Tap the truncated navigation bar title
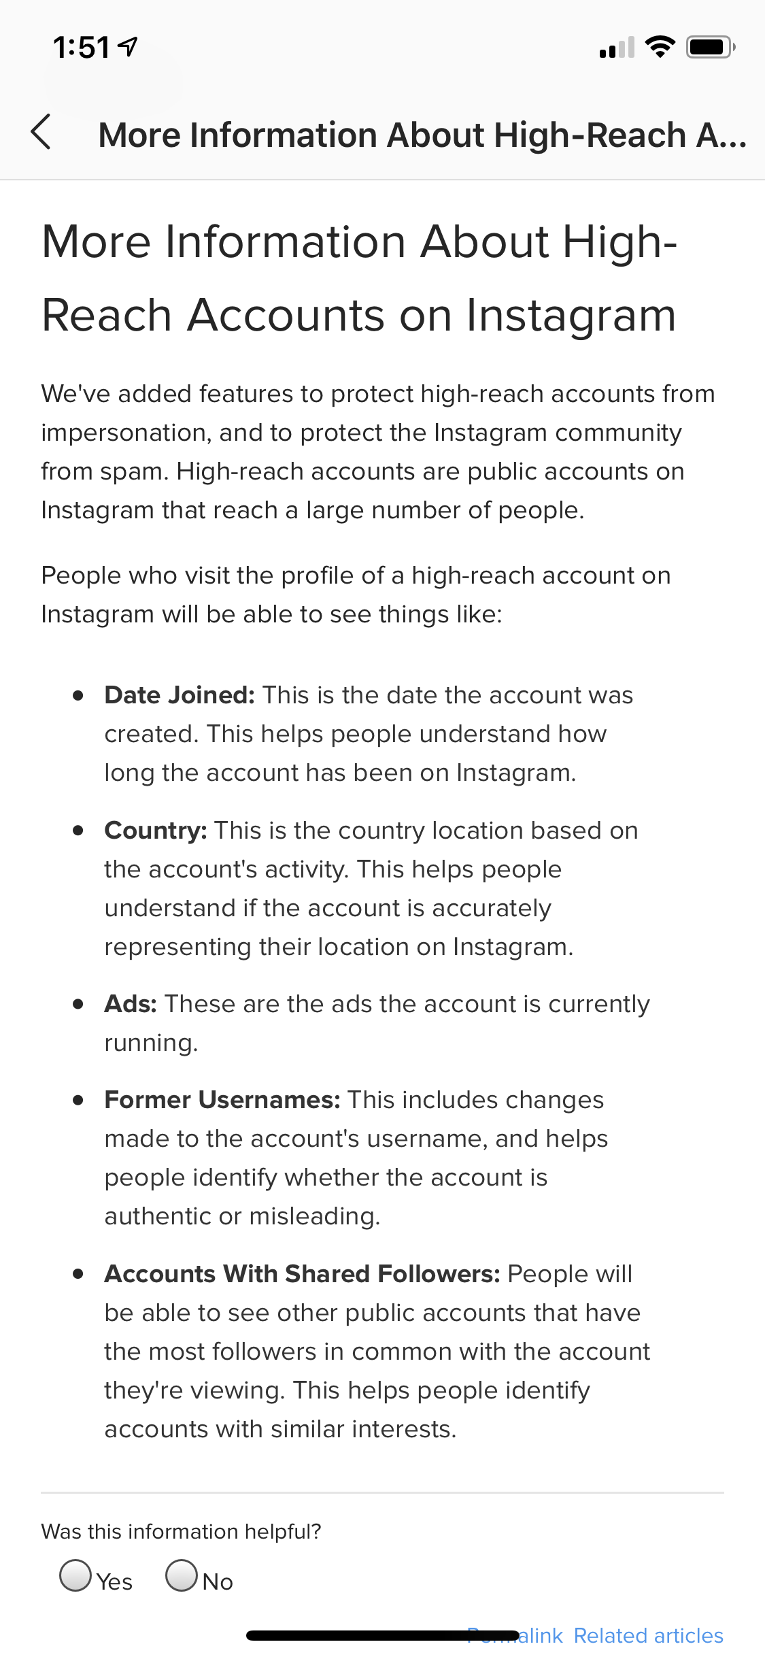 pos(422,135)
